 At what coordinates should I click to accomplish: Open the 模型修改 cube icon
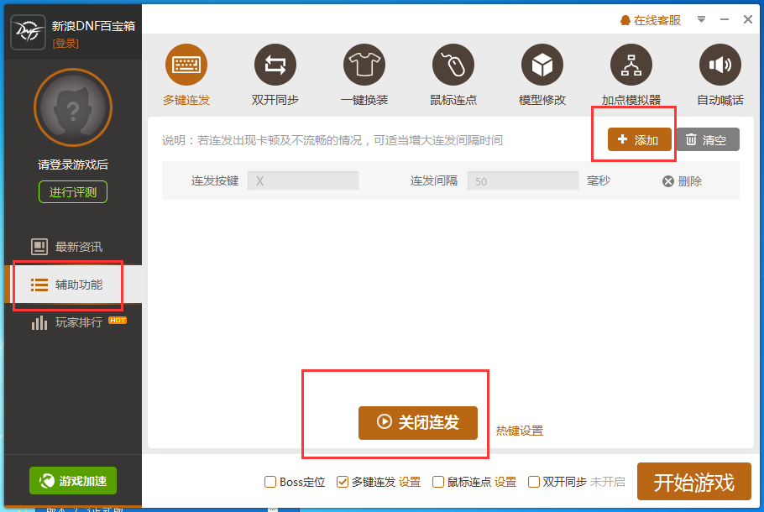542,65
